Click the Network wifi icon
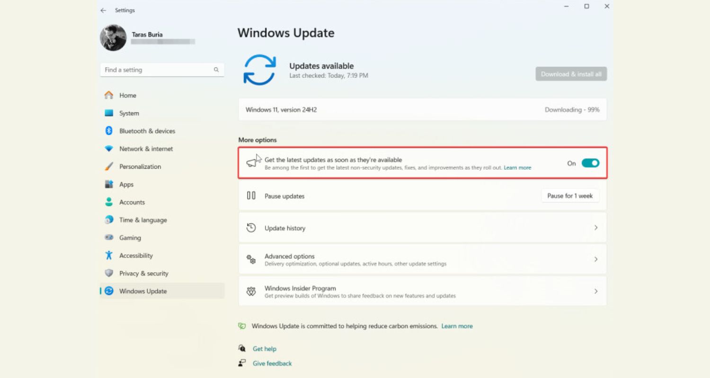 coord(109,149)
